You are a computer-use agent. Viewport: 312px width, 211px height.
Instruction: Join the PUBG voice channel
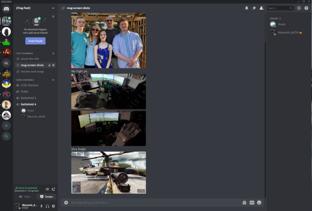[24, 92]
